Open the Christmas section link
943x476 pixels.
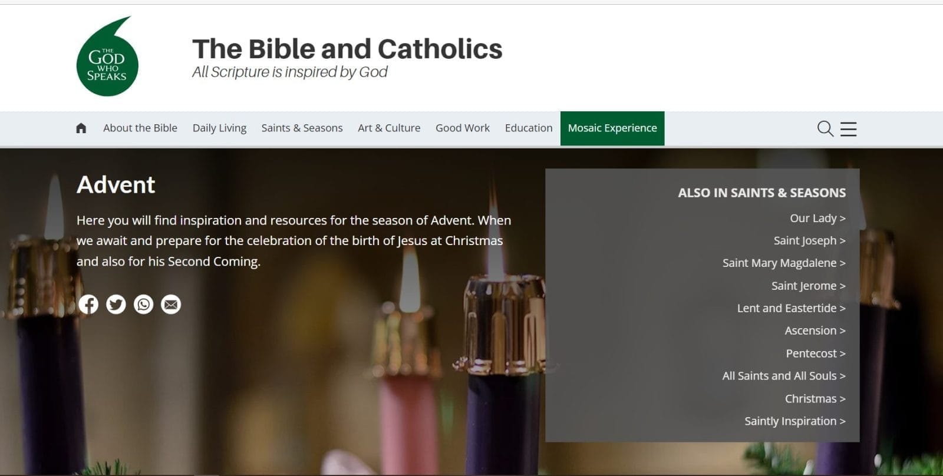(815, 399)
